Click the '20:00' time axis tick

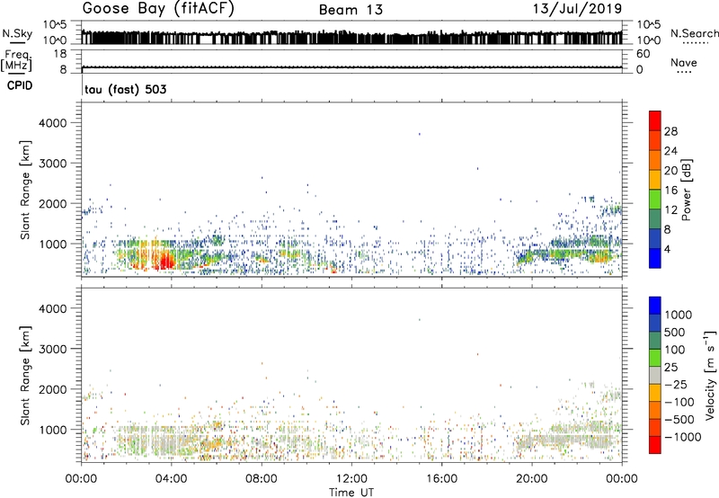pos(531,479)
